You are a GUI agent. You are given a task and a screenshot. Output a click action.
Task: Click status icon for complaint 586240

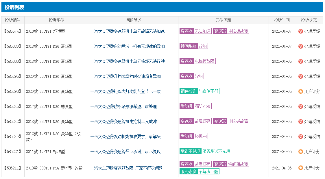pyautogui.click(x=300, y=136)
